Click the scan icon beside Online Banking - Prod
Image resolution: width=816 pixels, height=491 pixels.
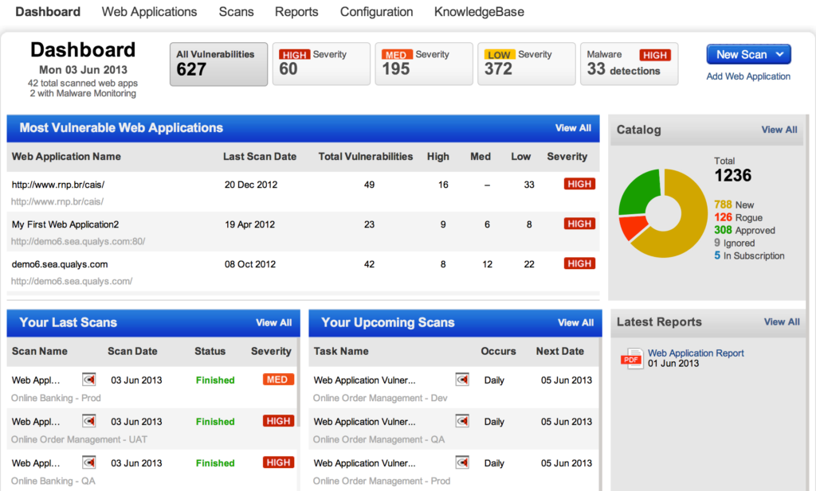point(88,380)
